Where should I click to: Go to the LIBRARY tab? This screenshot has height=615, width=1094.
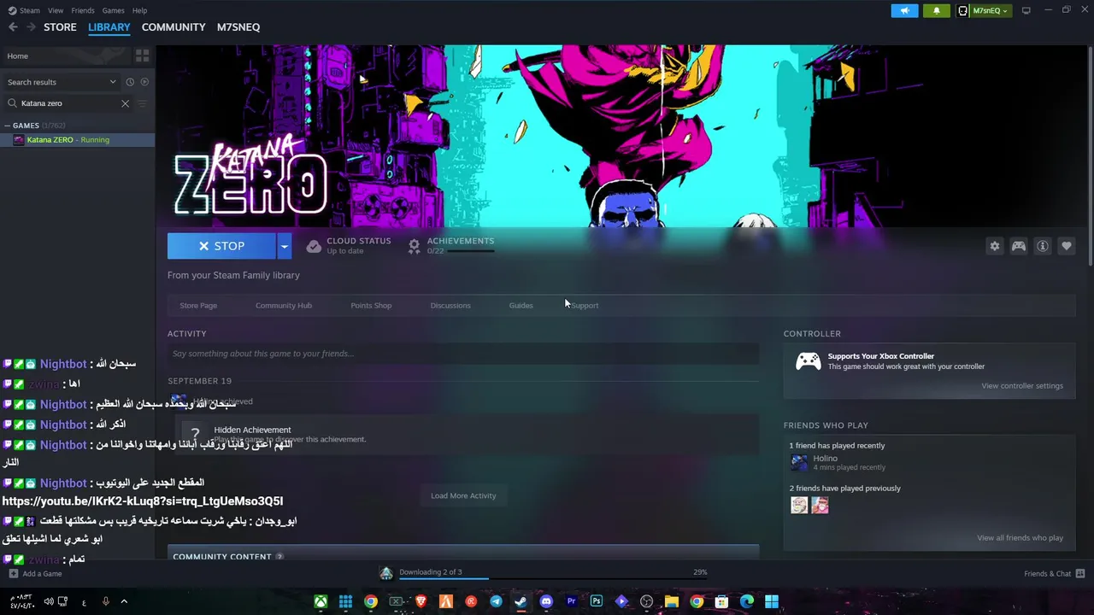[x=109, y=27]
